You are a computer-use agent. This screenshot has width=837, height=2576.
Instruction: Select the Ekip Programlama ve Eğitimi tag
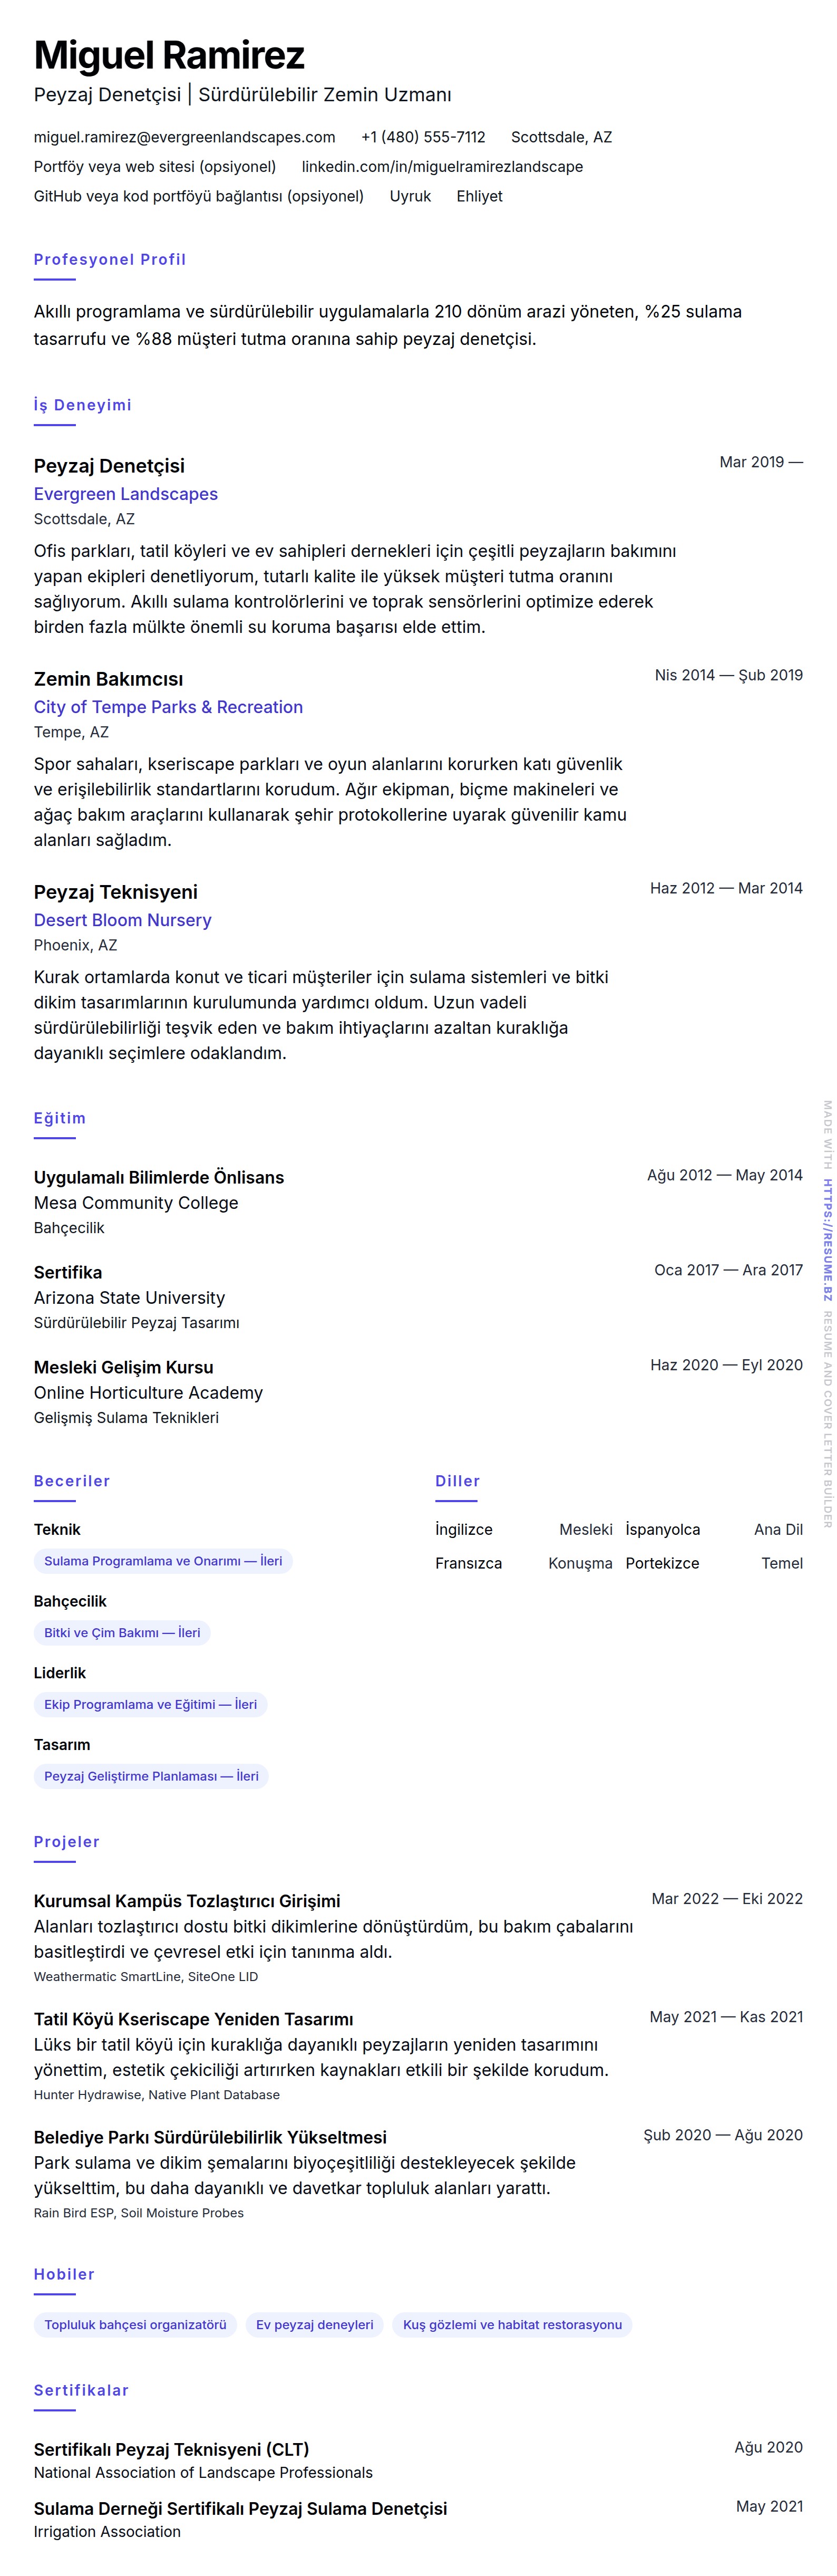(x=150, y=1705)
